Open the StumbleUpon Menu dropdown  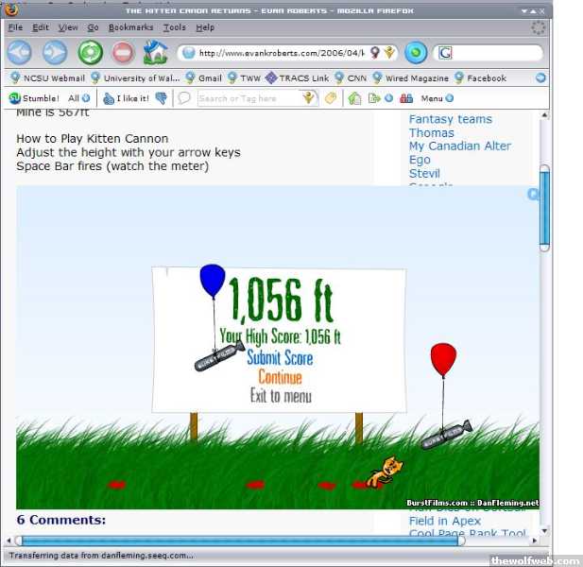[x=437, y=97]
